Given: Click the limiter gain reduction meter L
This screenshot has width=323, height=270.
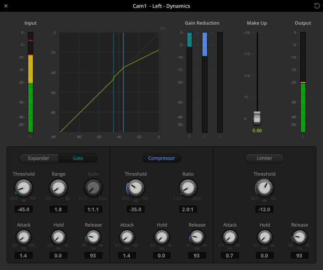Looking at the screenshot, I should click(x=220, y=82).
